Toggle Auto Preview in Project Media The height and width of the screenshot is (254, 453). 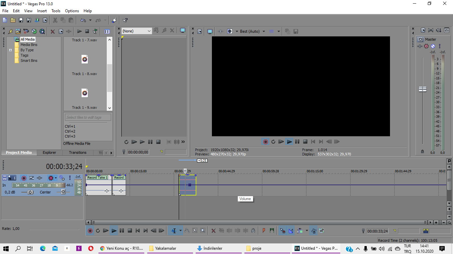(x=95, y=31)
